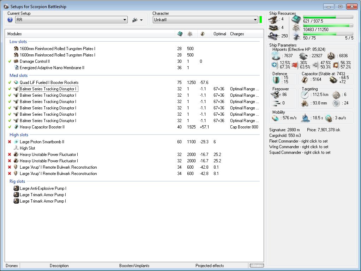Click the blue help icon beside Current Setup
The width and height of the screenshot is (361, 271).
pyautogui.click(x=10, y=20)
